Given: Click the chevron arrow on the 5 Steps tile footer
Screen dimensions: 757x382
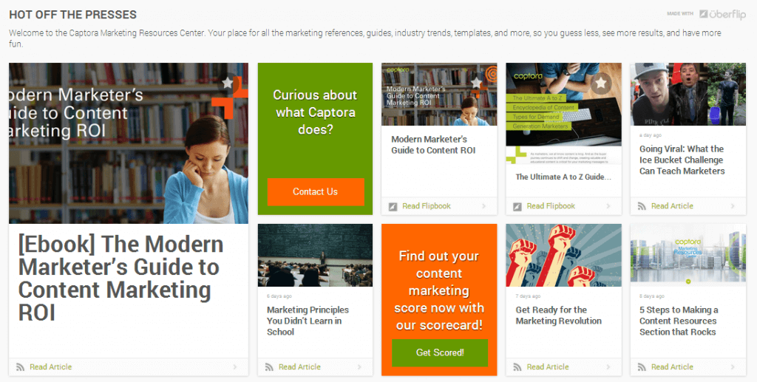Looking at the screenshot, I should click(x=733, y=366).
